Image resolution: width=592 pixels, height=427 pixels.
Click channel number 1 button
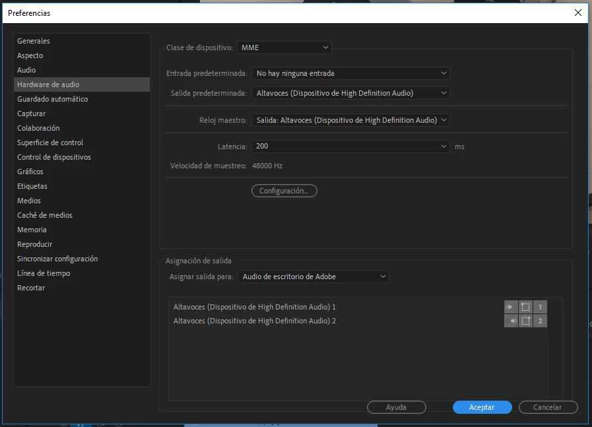540,307
